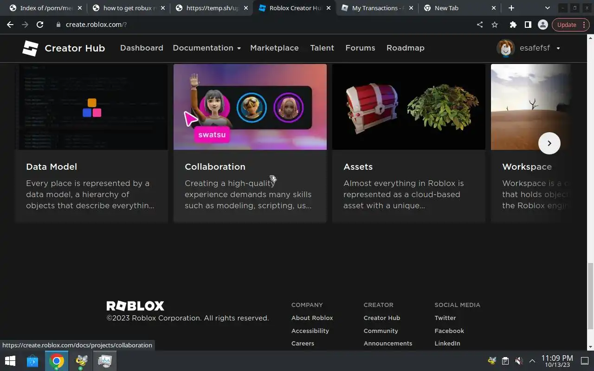The height and width of the screenshot is (371, 594).
Task: Open Accessibility footer link
Action: [310, 331]
